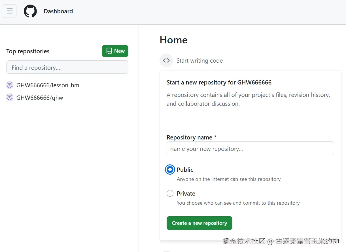Select the Public visibility radio button
Image resolution: width=346 pixels, height=252 pixels.
170,170
